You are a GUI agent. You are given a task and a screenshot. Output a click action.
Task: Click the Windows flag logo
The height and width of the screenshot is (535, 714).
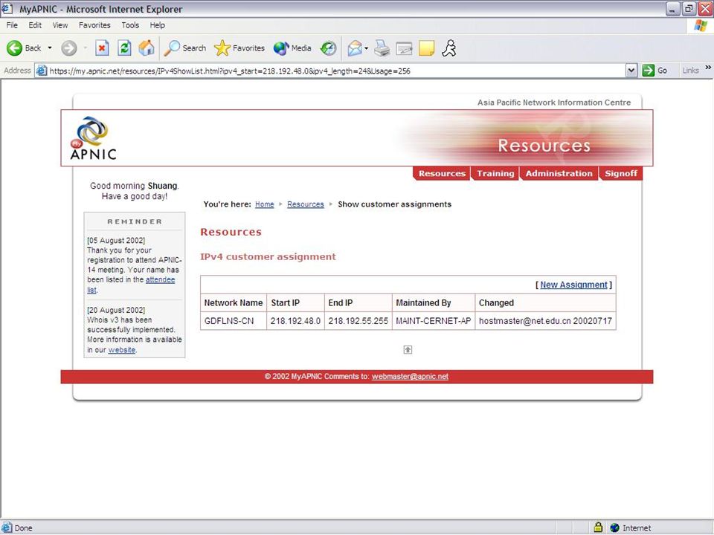[x=701, y=25]
